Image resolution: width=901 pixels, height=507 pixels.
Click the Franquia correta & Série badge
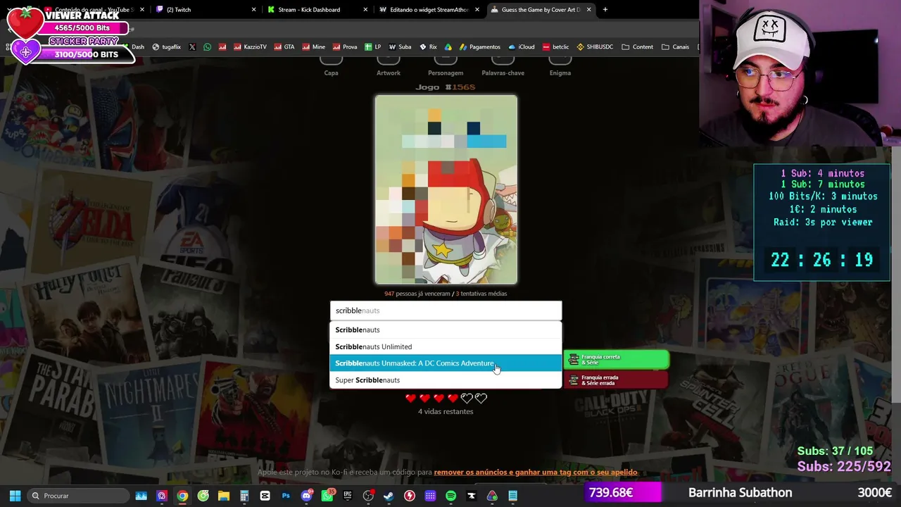[x=617, y=360]
